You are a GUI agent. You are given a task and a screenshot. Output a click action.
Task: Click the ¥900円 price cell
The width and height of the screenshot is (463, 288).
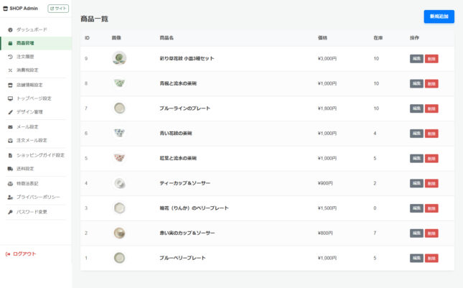click(x=325, y=183)
